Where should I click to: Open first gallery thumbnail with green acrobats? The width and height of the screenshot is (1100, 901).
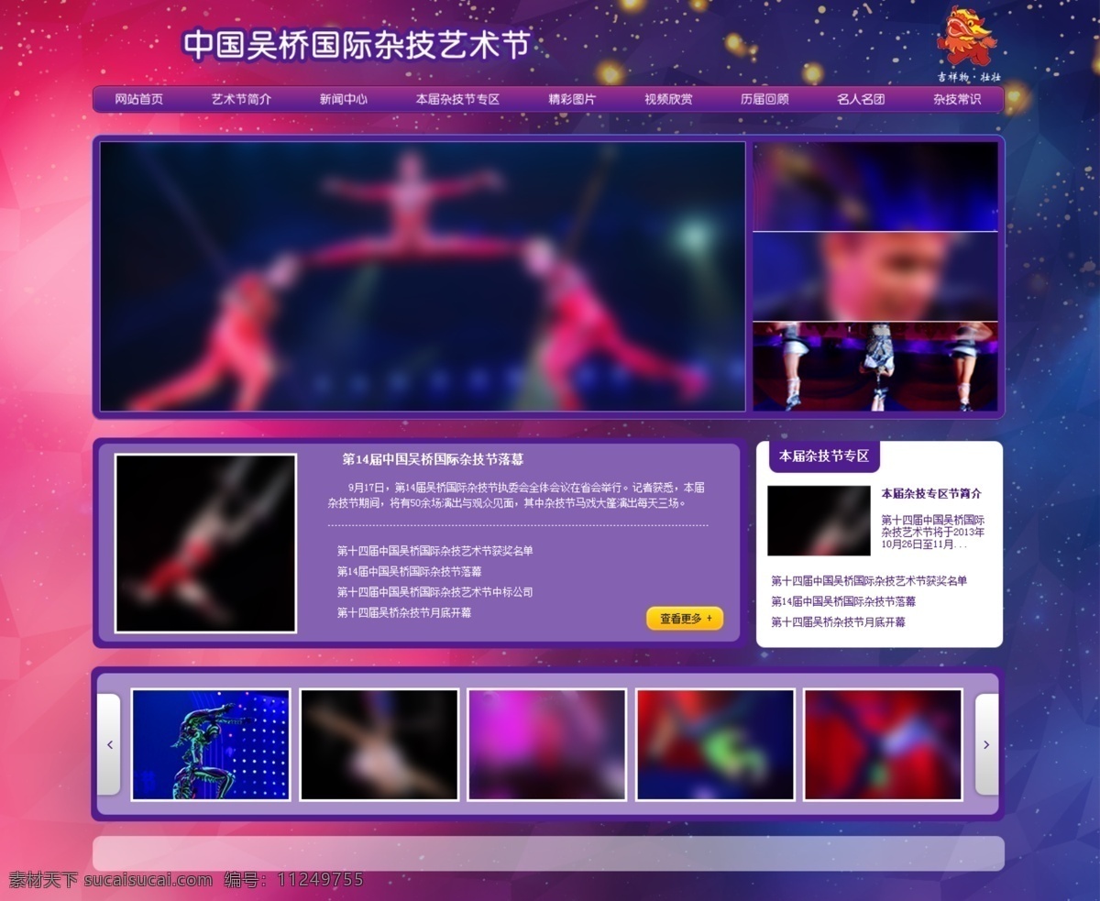coord(211,744)
